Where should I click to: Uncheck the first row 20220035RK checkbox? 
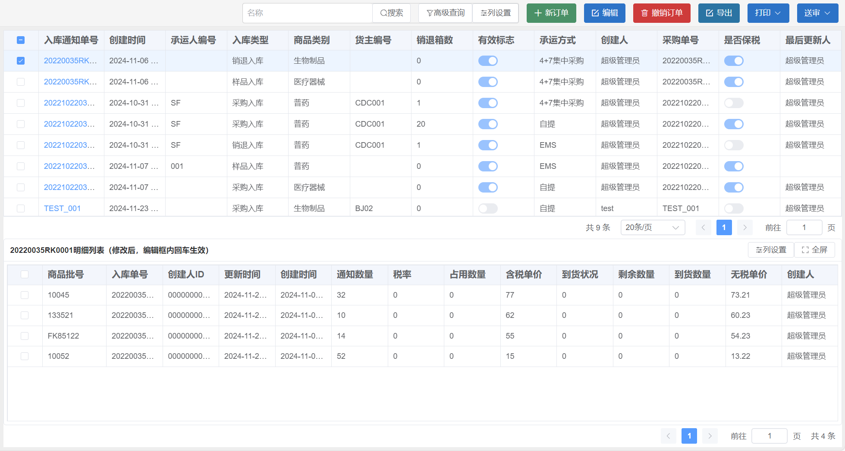(x=21, y=61)
